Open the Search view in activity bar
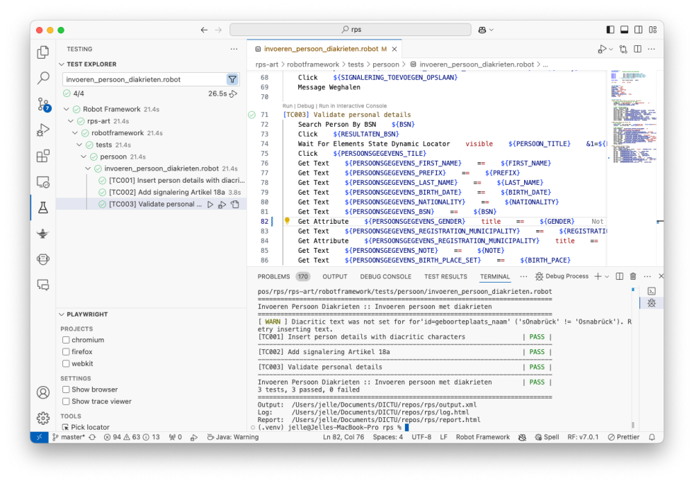The height and width of the screenshot is (483, 694). click(43, 79)
